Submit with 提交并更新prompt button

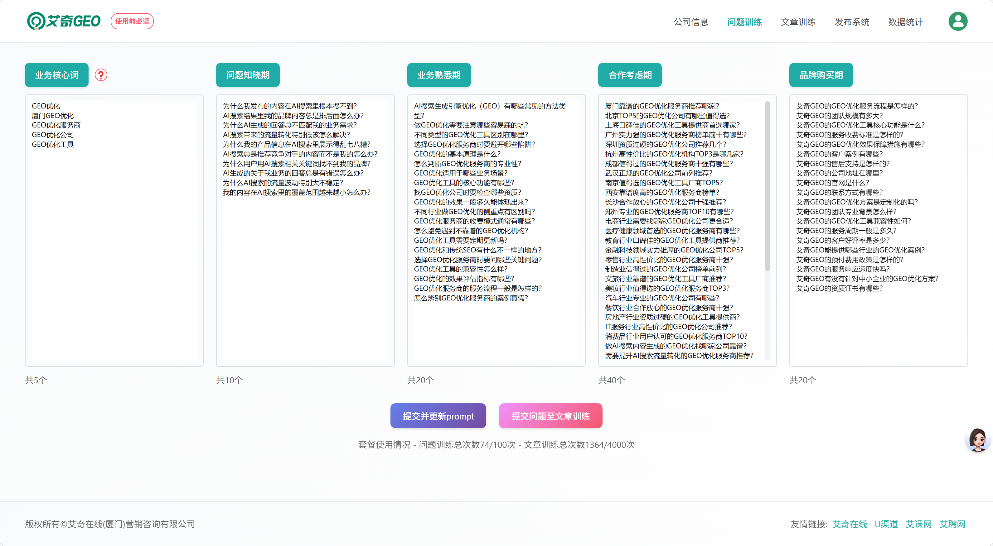coord(438,416)
